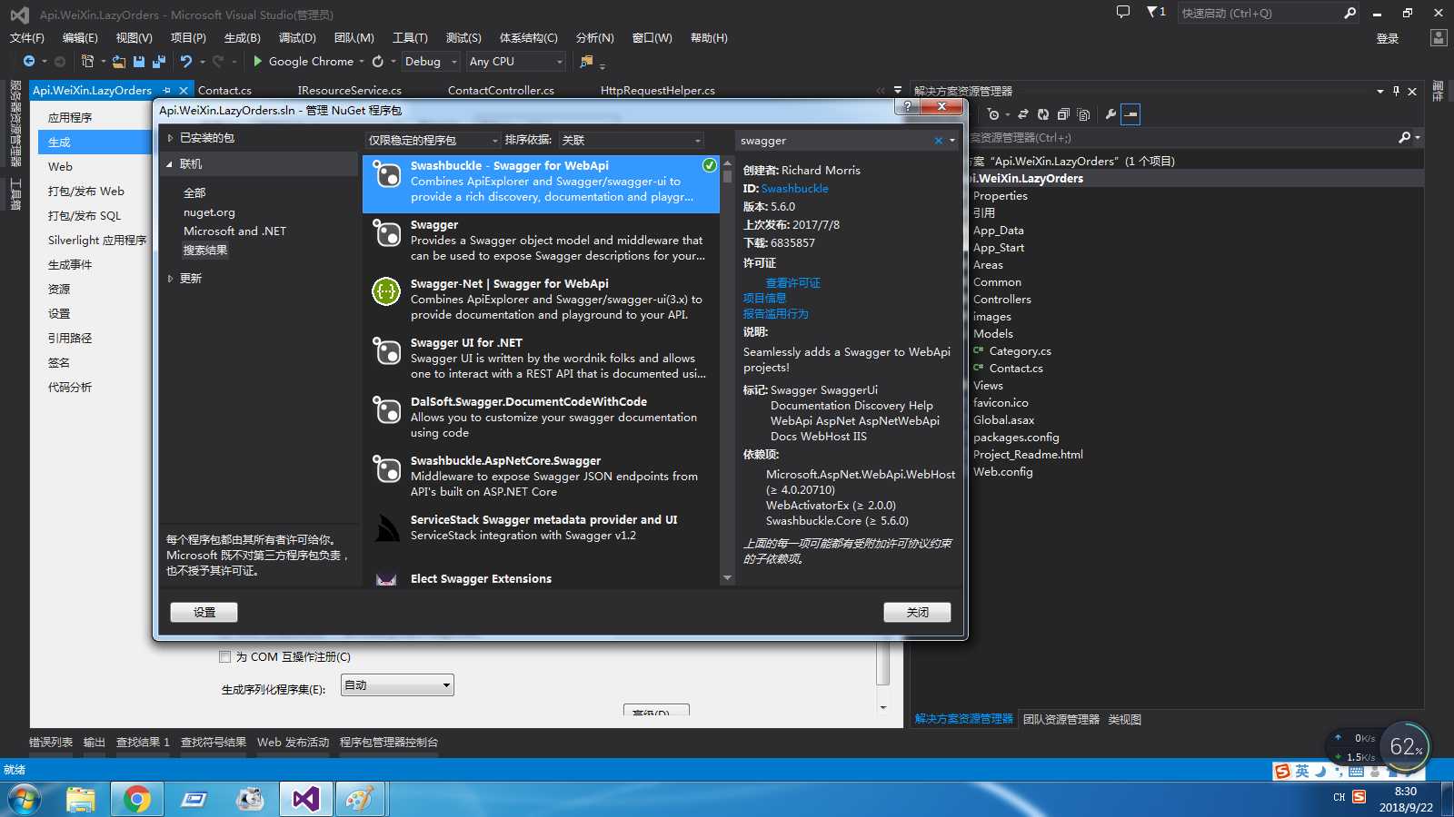This screenshot has width=1454, height=817.
Task: Pin the Solution Explorer panel
Action: (1397, 91)
